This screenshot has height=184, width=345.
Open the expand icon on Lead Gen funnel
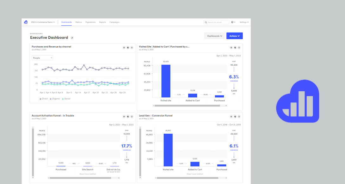click(235, 116)
